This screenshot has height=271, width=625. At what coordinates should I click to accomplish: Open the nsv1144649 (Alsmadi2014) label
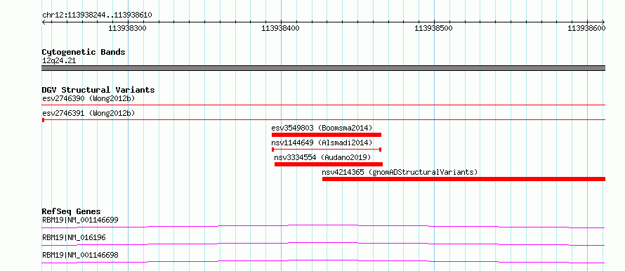coord(322,143)
